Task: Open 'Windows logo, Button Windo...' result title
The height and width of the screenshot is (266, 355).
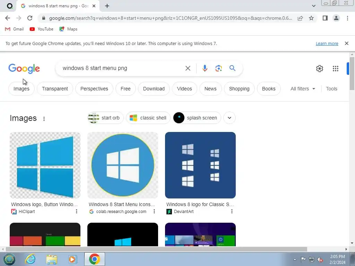Action: (44, 204)
